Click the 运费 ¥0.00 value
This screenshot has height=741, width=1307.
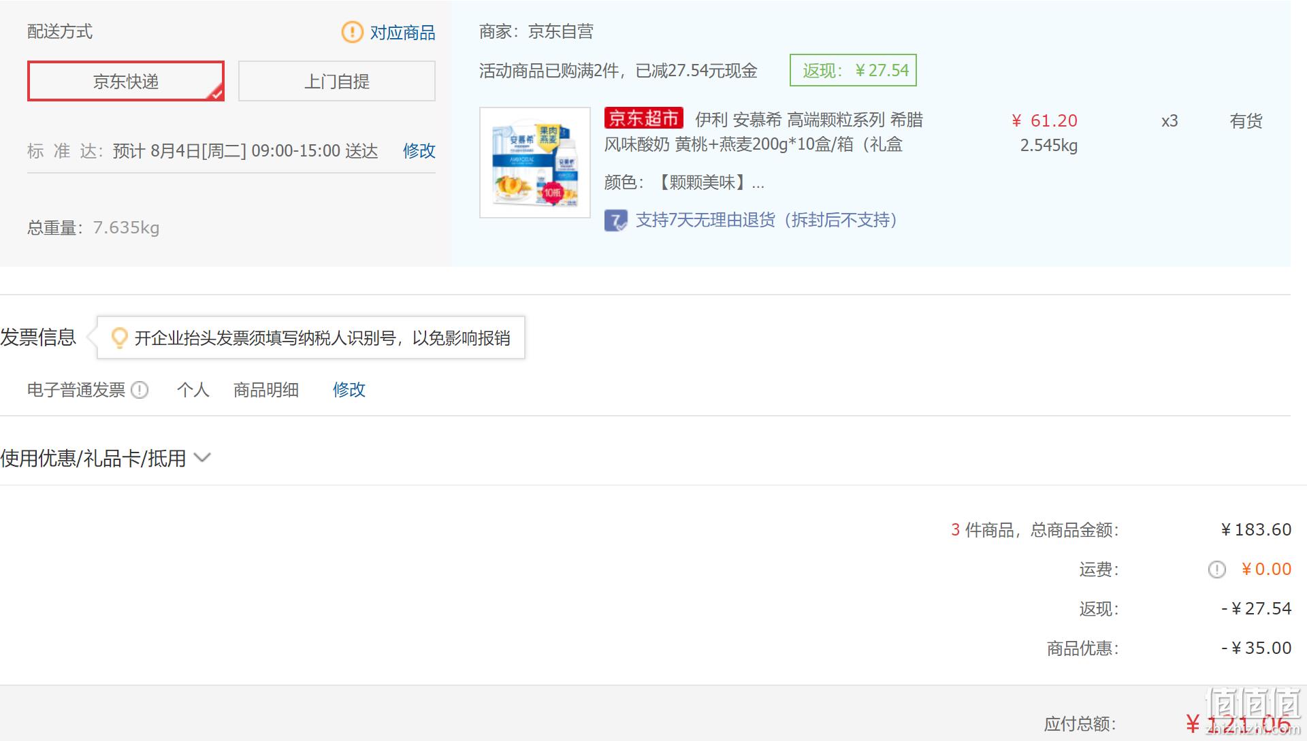coord(1266,569)
